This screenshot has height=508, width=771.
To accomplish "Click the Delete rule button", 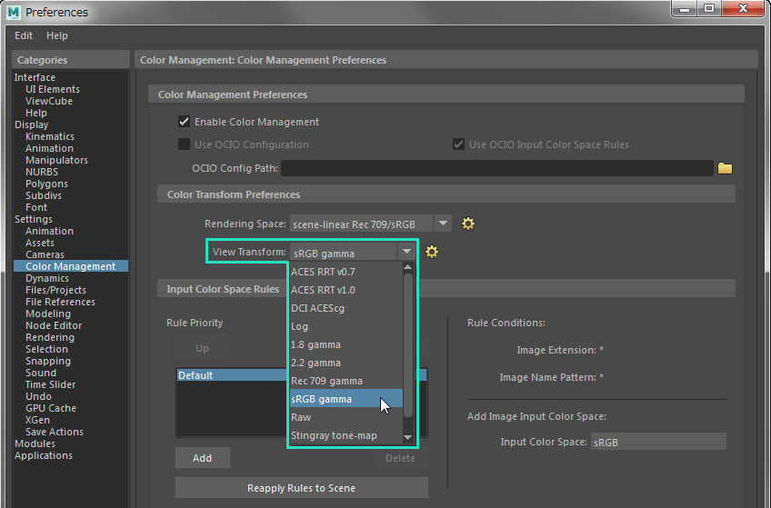I will click(x=400, y=458).
